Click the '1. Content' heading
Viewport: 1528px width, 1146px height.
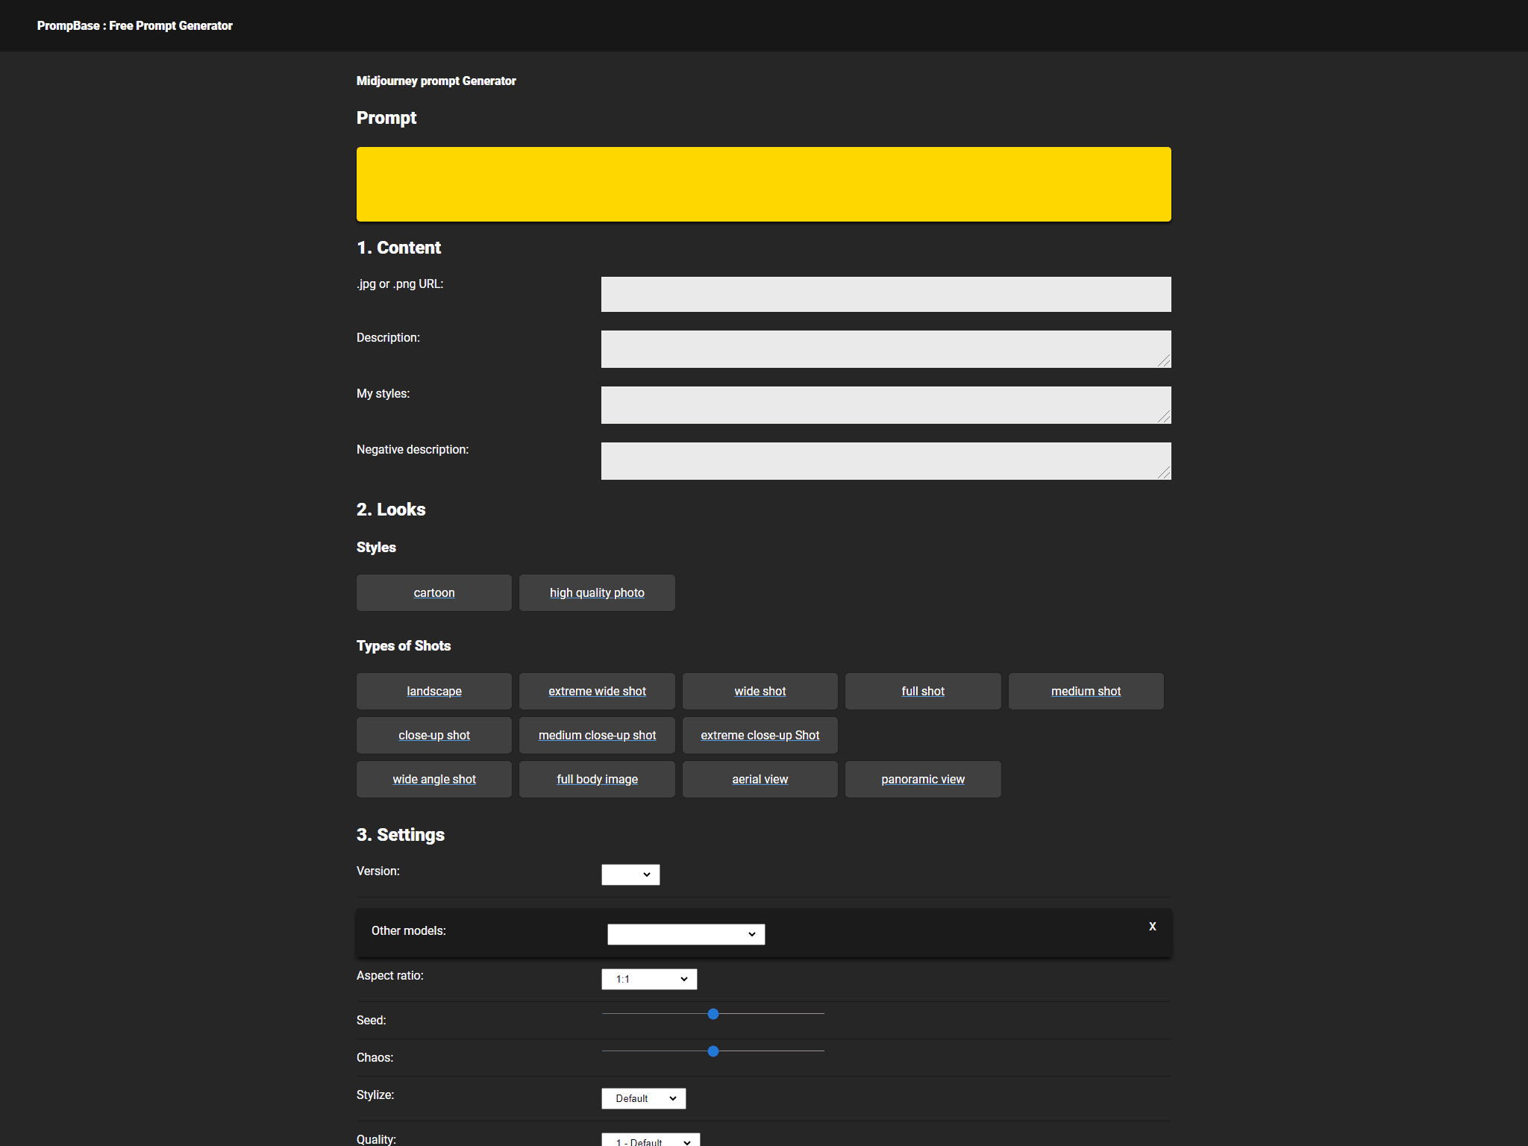(398, 247)
